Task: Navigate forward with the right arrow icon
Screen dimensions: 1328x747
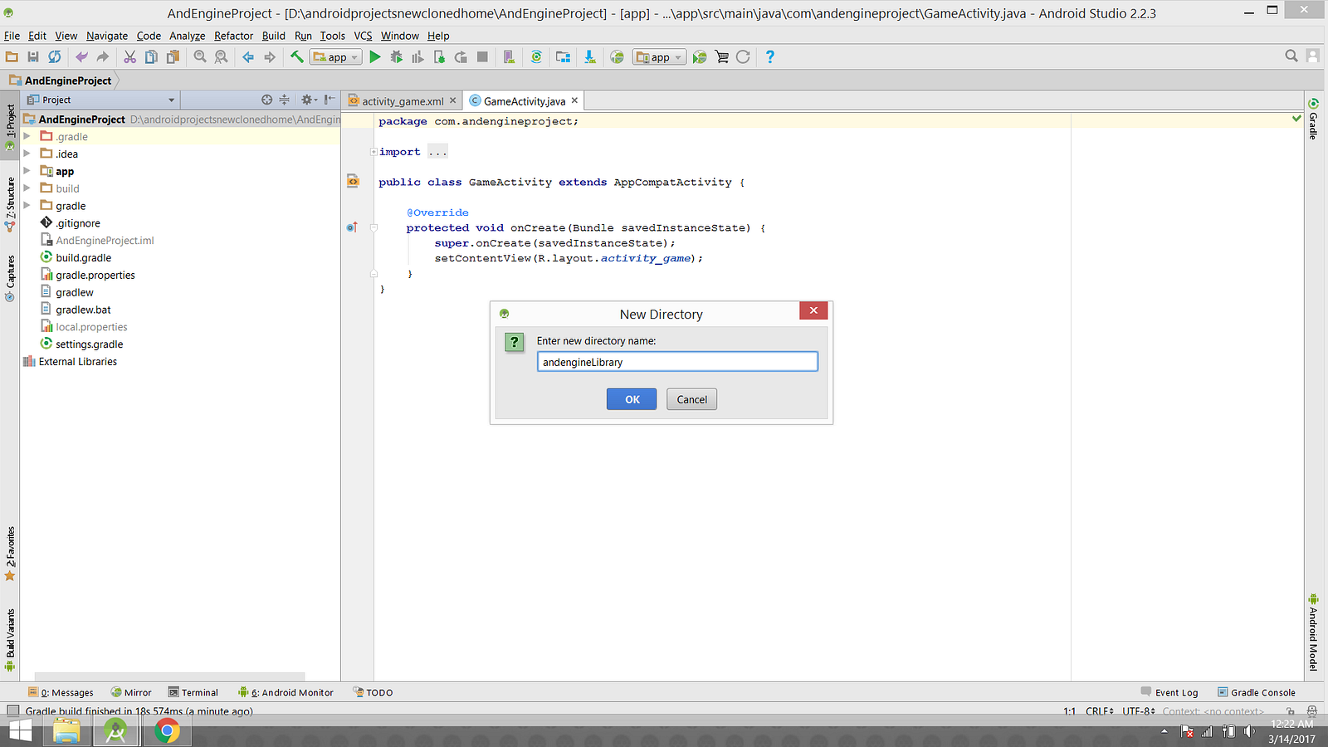Action: (x=270, y=57)
